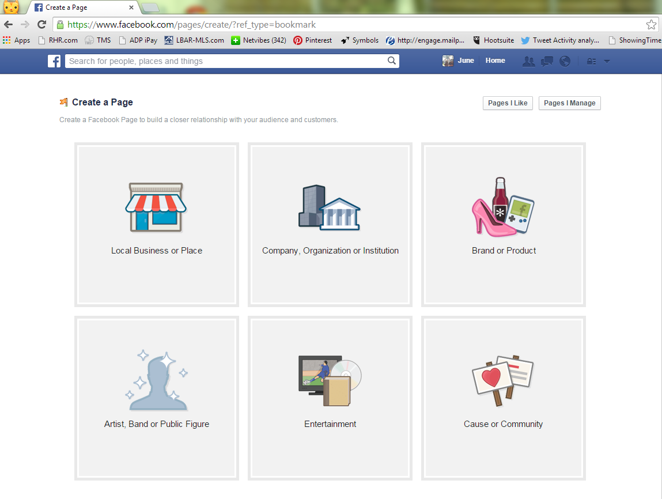Image resolution: width=662 pixels, height=499 pixels.
Task: Click June's profile picture thumbnail
Action: [448, 61]
